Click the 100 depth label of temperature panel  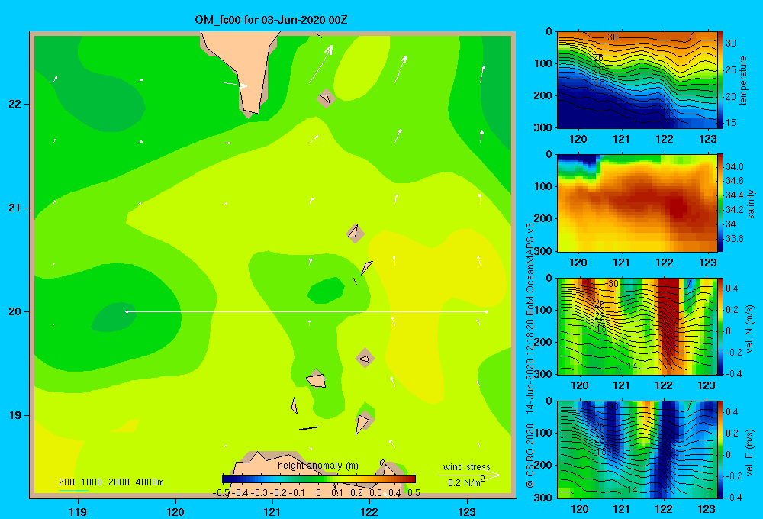(543, 63)
